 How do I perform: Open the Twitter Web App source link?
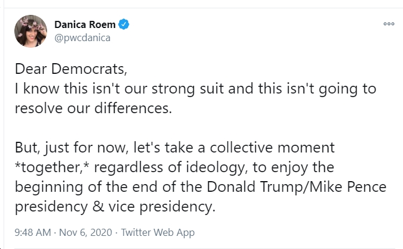158,232
